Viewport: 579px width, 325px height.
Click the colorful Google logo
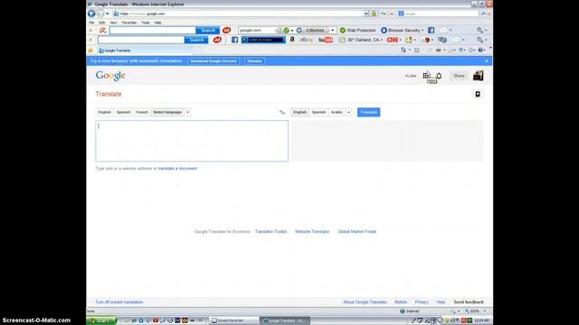click(x=110, y=76)
